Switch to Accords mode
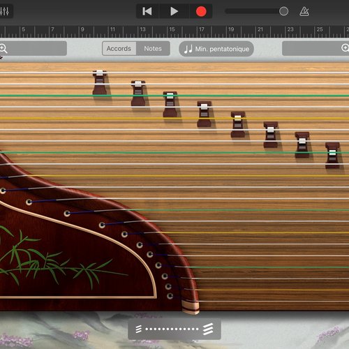 119,48
